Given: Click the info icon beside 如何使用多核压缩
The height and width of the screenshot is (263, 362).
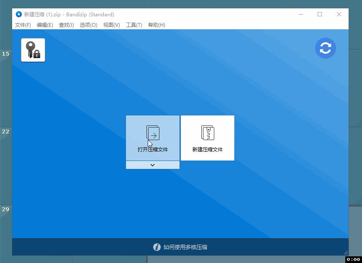Looking at the screenshot, I should [157, 247].
